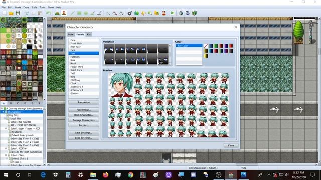Pick the no-color crossed swatch
The image size is (321, 180).
click(206, 46)
